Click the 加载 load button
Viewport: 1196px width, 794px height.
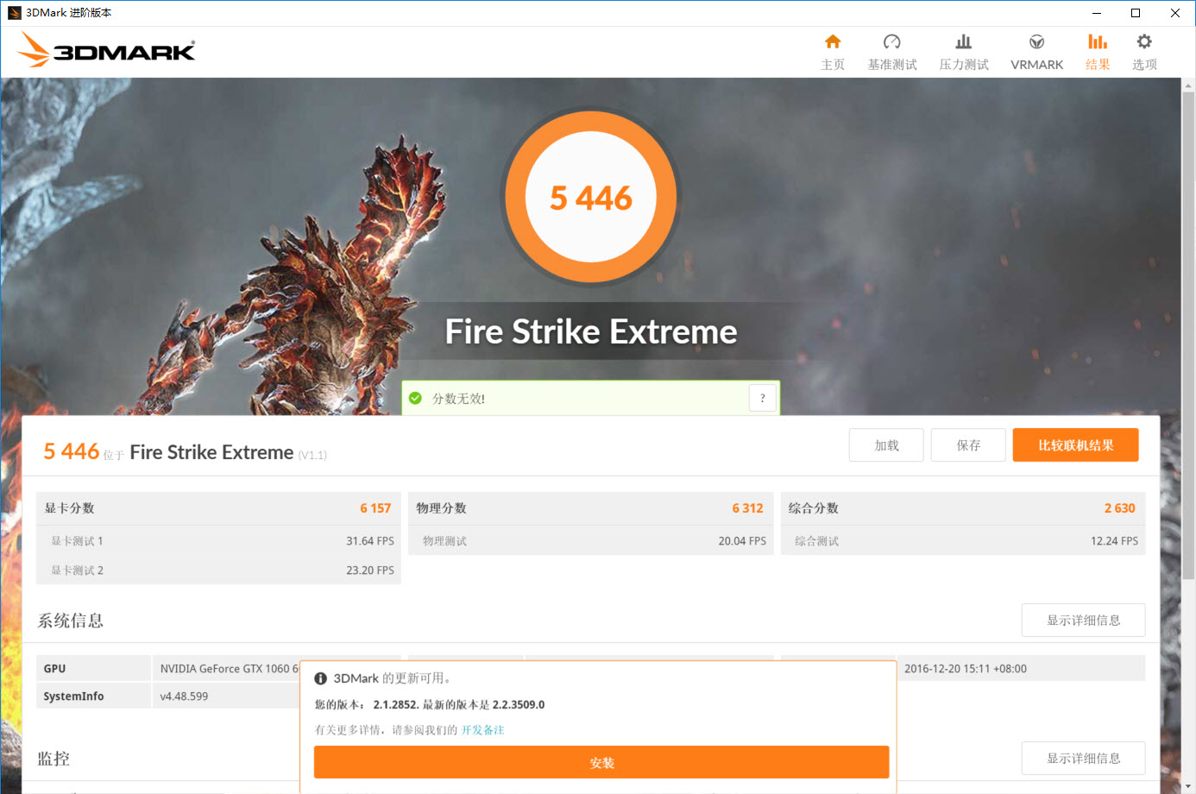[886, 445]
